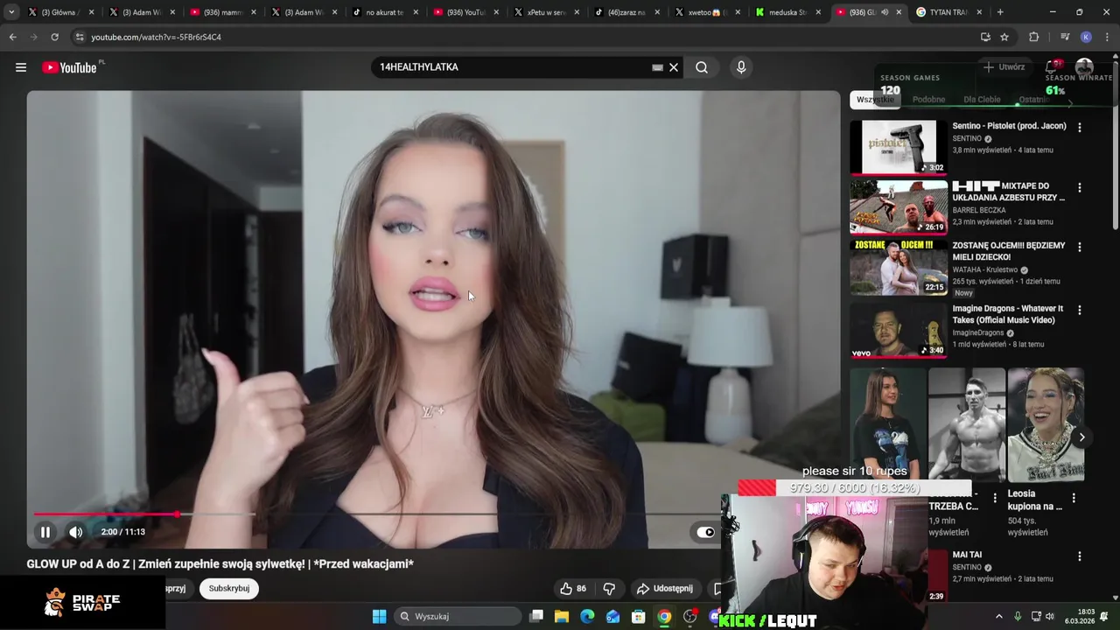
Task: Open the YouTube guide hamburger menu
Action: [x=21, y=67]
